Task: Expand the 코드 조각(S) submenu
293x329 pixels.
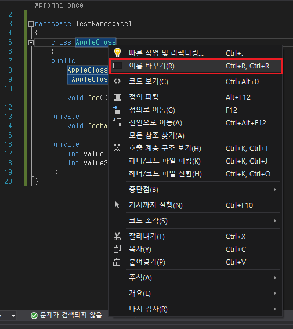Action: pyautogui.click(x=196, y=220)
